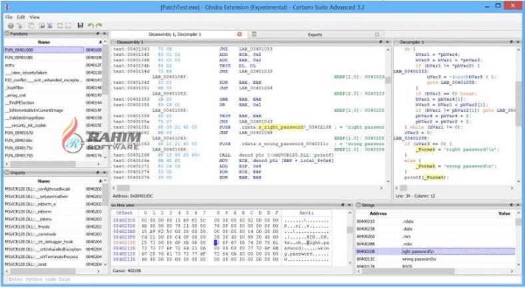Switch to the Exports tab
Viewport: 525px width, 288px height.
pos(314,33)
